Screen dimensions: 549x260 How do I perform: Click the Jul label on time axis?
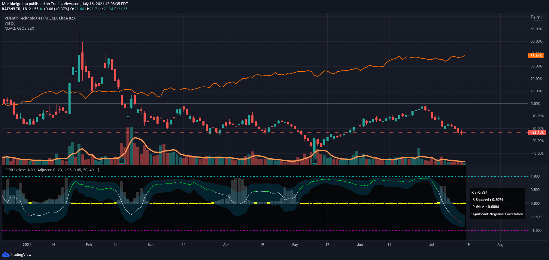(432, 245)
